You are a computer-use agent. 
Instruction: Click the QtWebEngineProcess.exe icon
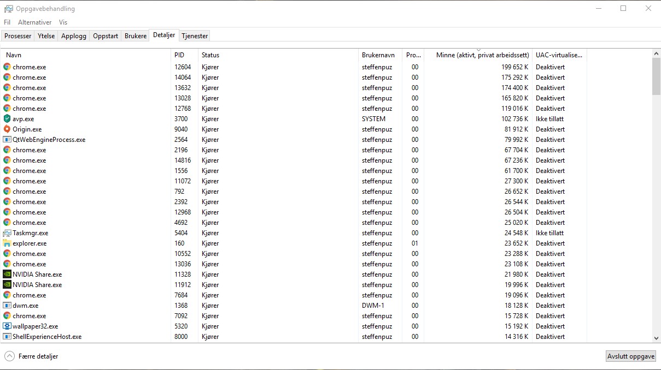pos(7,139)
